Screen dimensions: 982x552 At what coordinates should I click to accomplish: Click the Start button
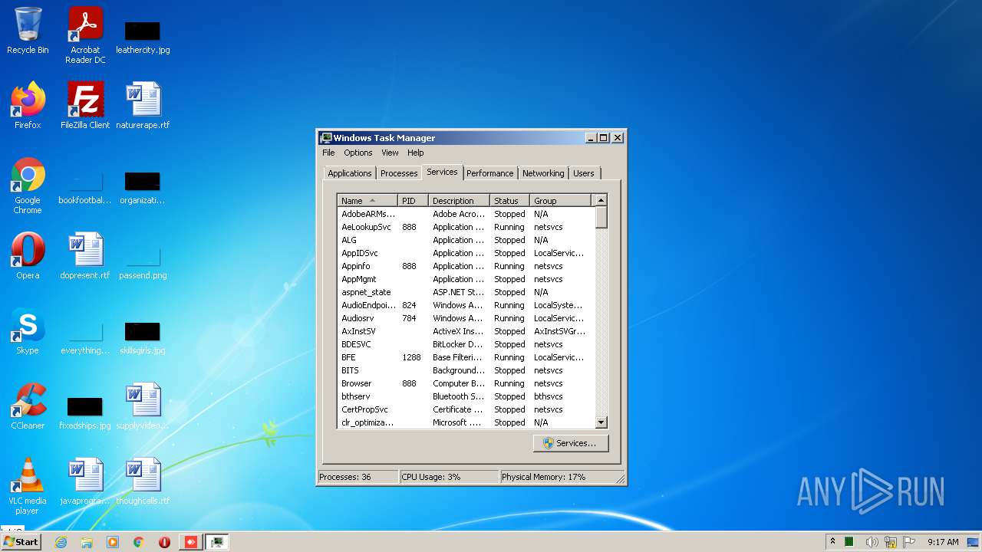coord(21,542)
